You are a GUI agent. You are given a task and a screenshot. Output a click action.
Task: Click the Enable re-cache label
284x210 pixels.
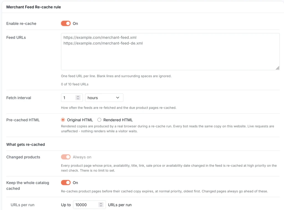coord(21,24)
